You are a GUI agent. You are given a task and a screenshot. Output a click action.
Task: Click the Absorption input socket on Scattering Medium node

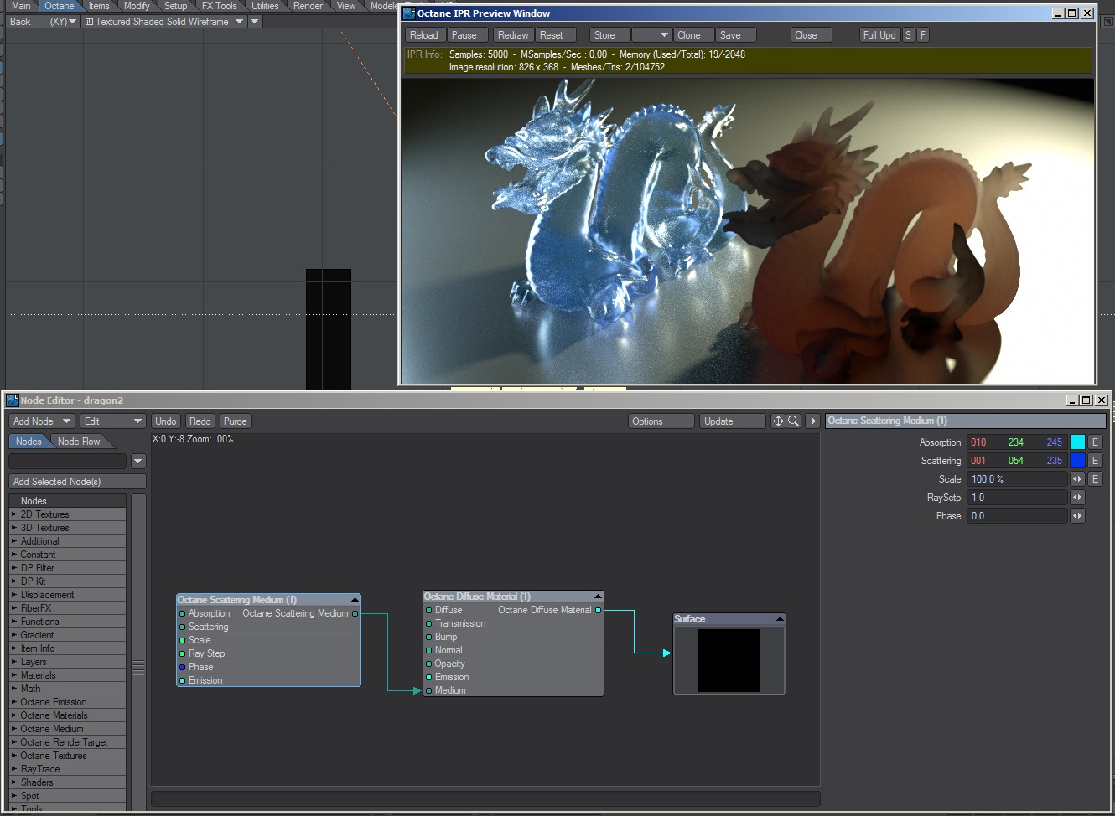182,614
